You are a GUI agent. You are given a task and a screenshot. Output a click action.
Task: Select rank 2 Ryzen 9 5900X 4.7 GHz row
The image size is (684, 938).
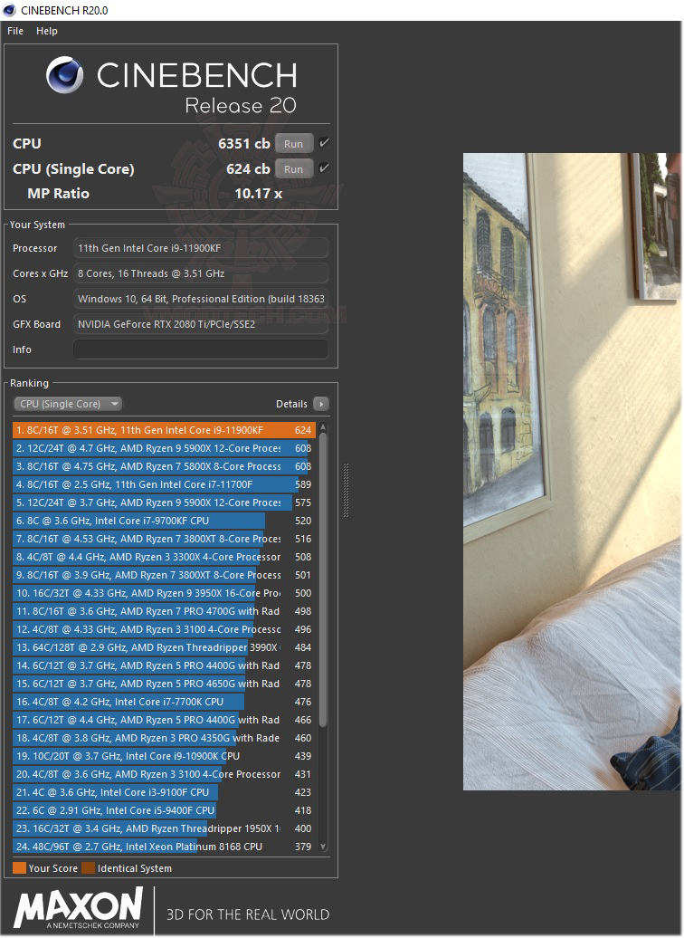[x=164, y=448]
